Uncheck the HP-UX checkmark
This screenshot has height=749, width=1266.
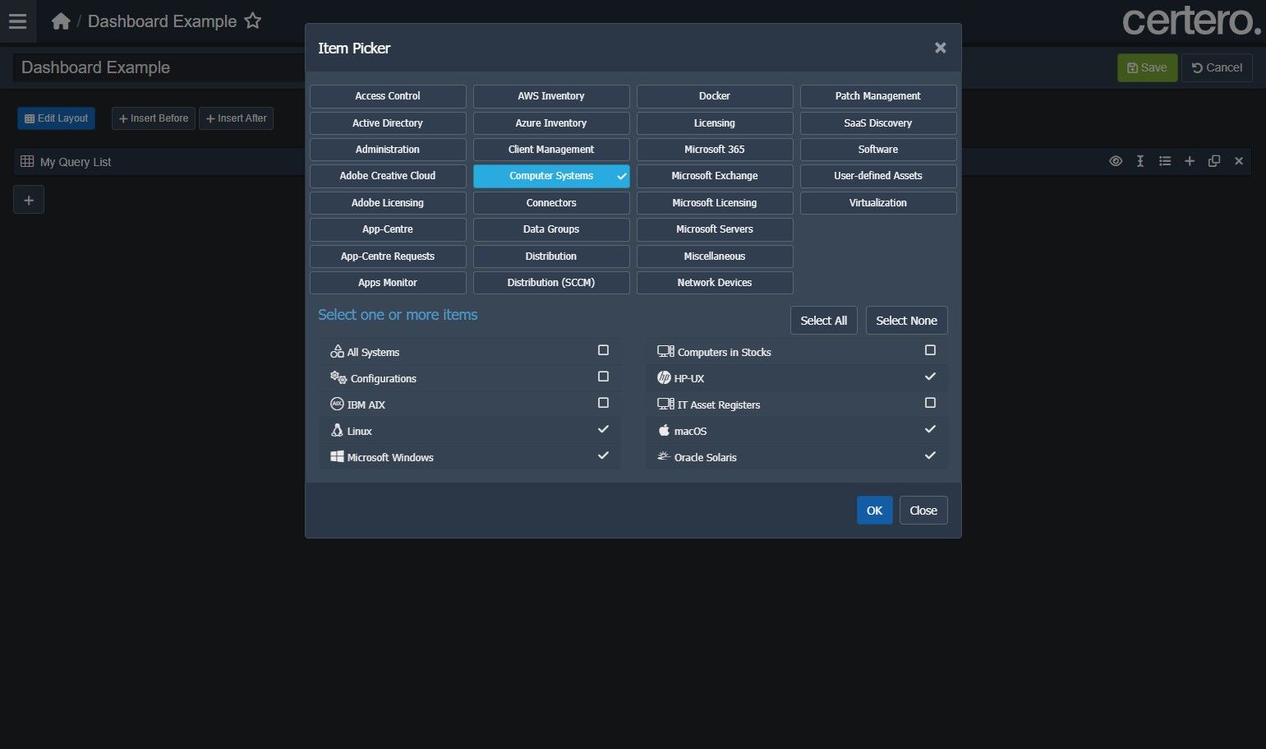coord(930,377)
